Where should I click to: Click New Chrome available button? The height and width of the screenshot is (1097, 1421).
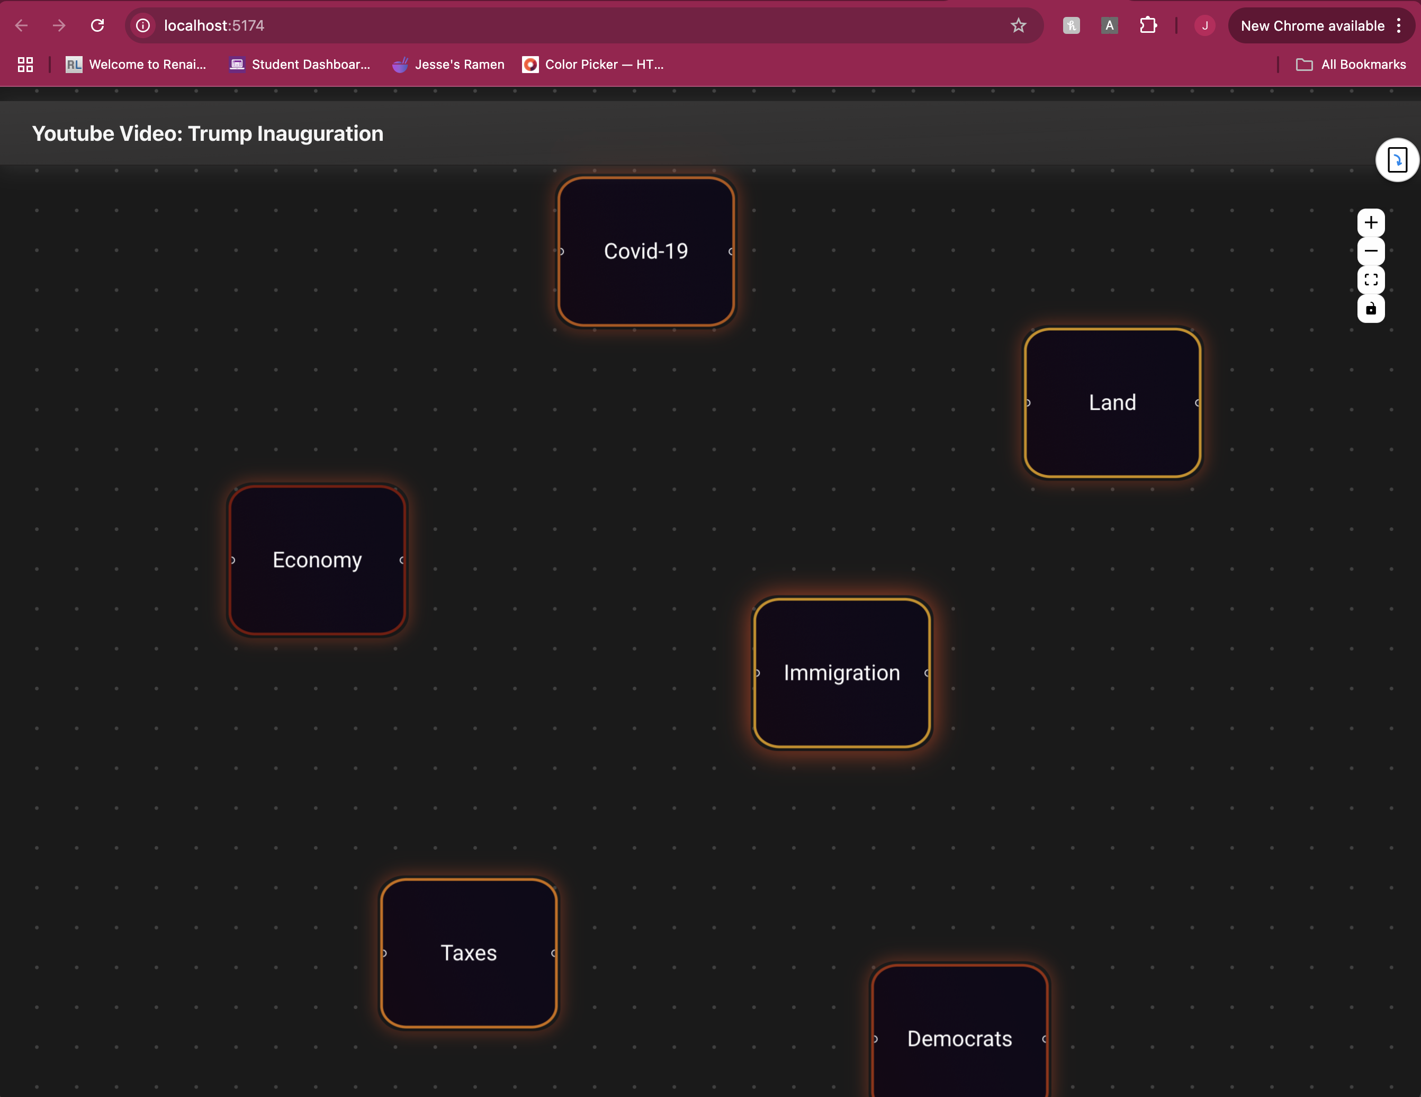[x=1312, y=25]
